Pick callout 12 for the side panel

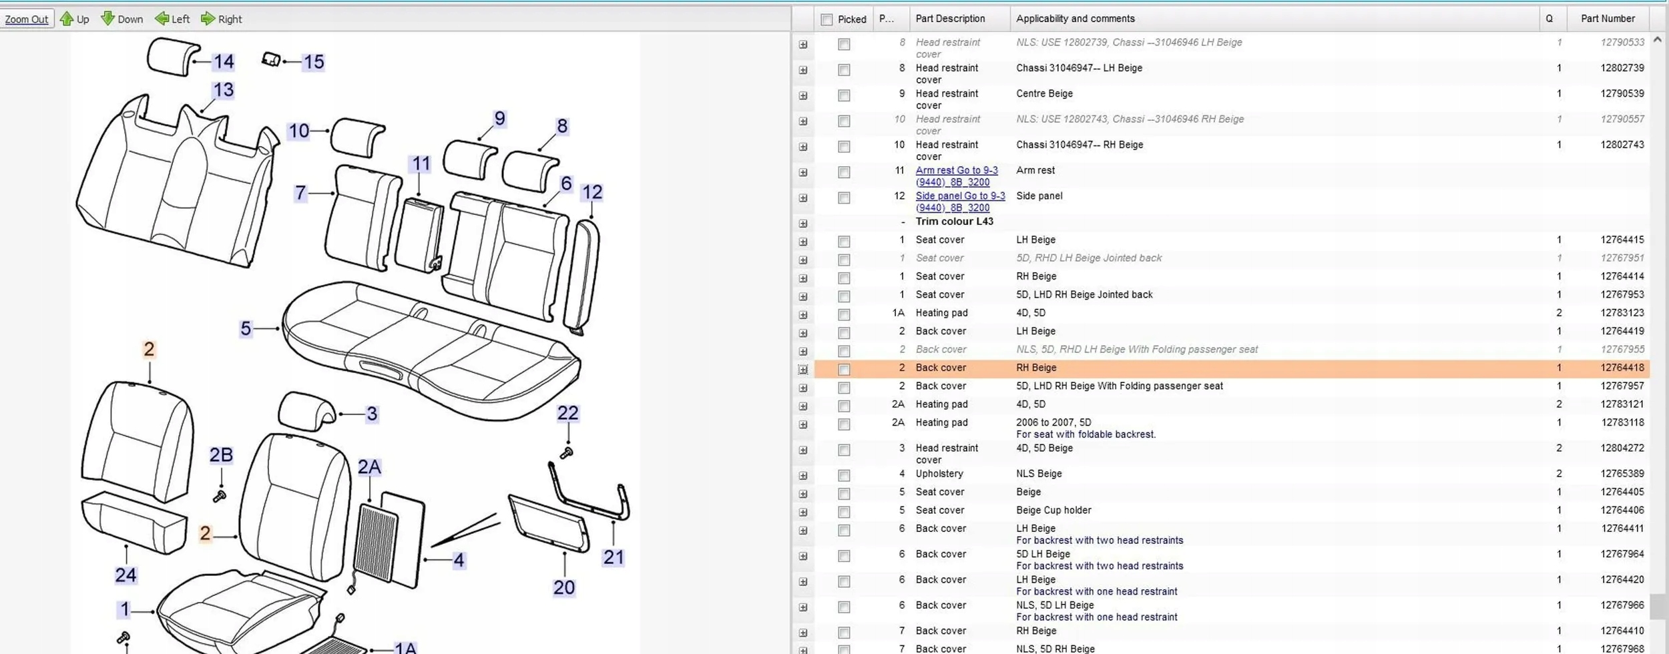[x=591, y=192]
